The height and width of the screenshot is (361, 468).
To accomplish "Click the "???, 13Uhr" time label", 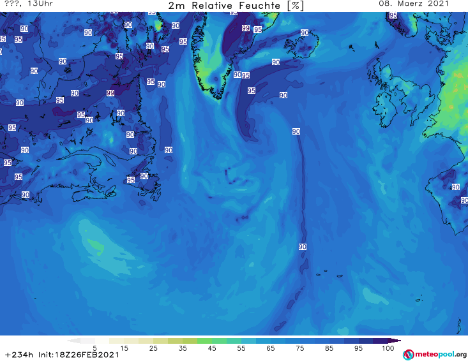I will [29, 4].
